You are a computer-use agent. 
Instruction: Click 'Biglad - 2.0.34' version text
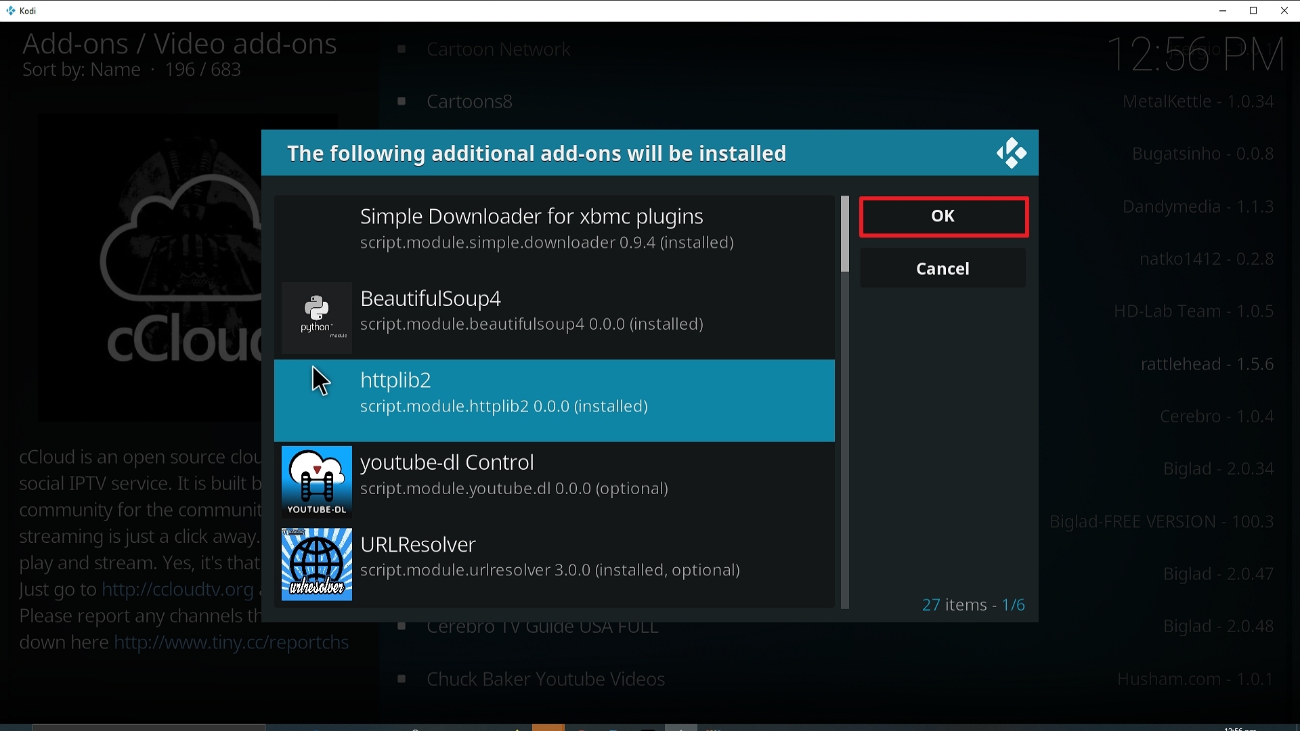(x=1219, y=469)
